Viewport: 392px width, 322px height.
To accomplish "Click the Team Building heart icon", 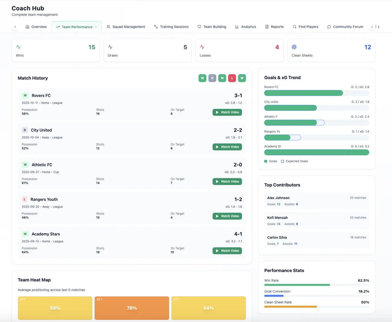I will click(199, 27).
